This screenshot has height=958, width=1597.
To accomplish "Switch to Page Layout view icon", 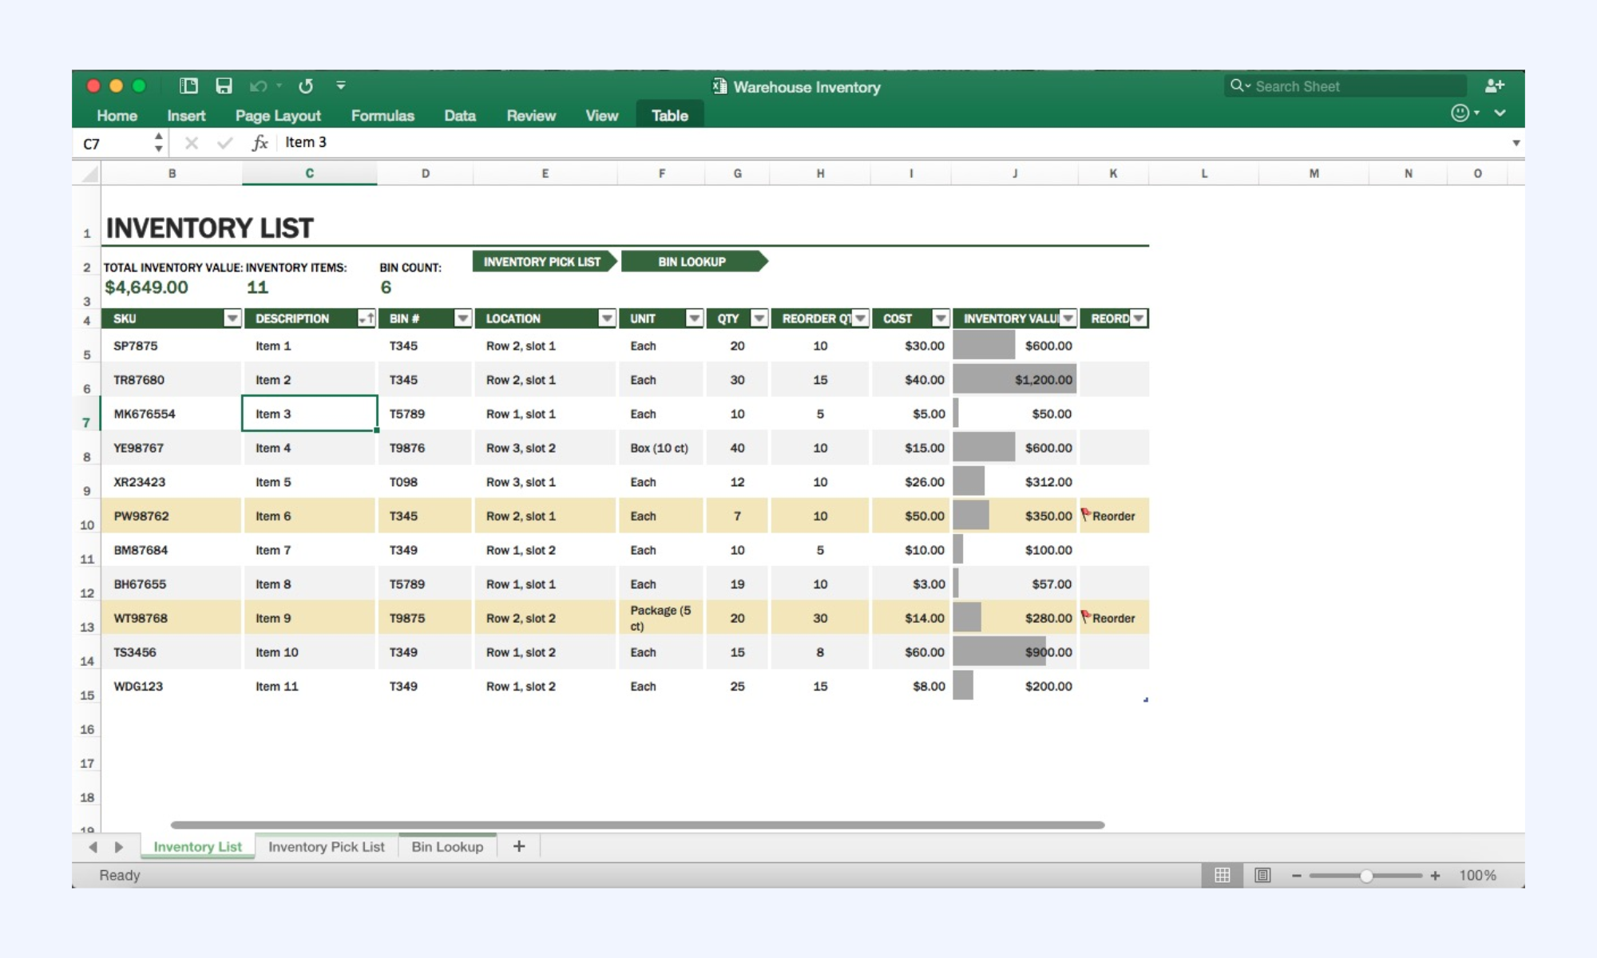I will tap(1262, 876).
